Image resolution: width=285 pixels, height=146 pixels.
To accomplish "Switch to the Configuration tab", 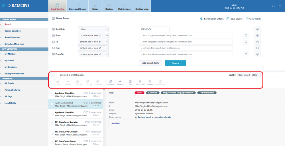I will (142, 6).
